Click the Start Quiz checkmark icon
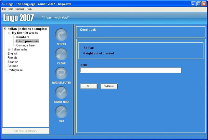Viewport: 208px width, 140px height. (x=61, y=92)
